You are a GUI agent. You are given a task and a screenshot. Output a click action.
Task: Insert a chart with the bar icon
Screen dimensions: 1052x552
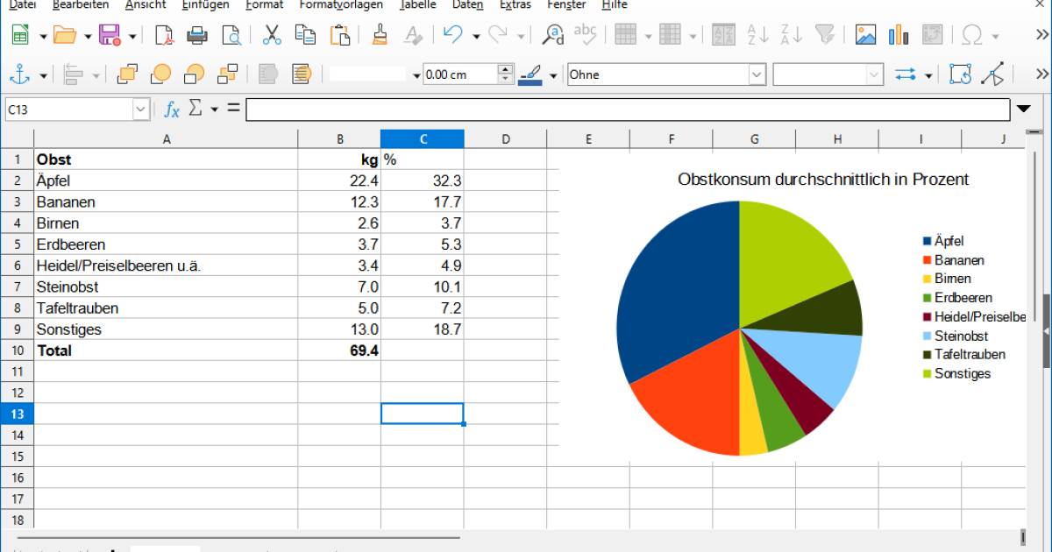(899, 35)
